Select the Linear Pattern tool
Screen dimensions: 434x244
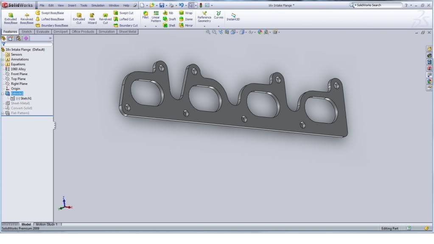pos(156,17)
